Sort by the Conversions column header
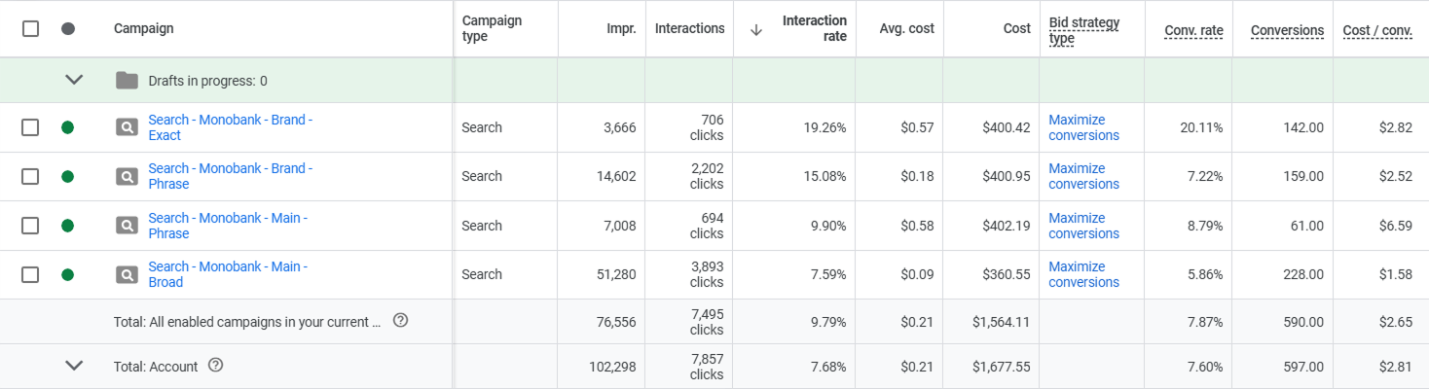 point(1287,30)
